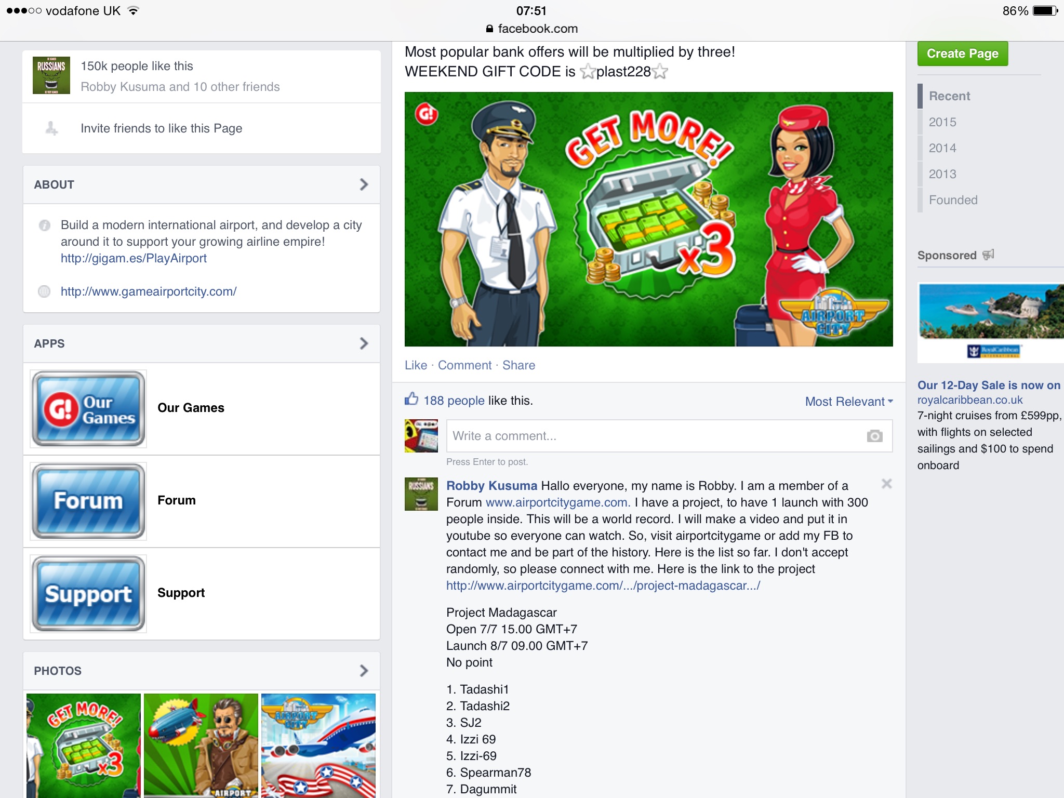The width and height of the screenshot is (1064, 798).
Task: Click the invite friends person icon
Action: pyautogui.click(x=51, y=128)
